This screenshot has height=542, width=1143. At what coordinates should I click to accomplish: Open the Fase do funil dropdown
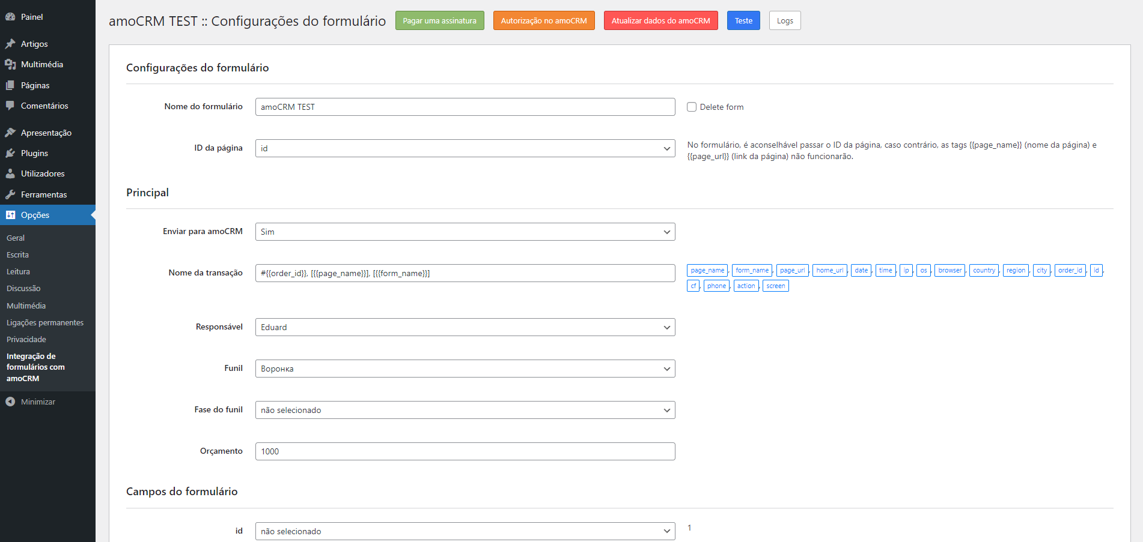pyautogui.click(x=465, y=410)
